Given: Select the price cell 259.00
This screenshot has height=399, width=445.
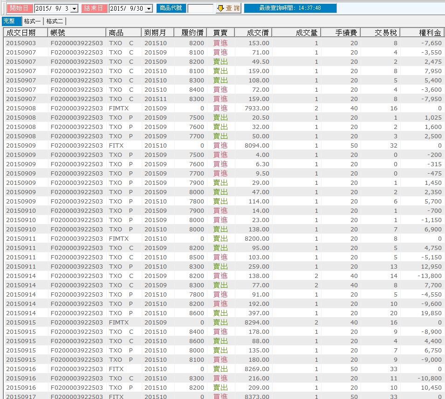Looking at the screenshot, I should pyautogui.click(x=259, y=267).
